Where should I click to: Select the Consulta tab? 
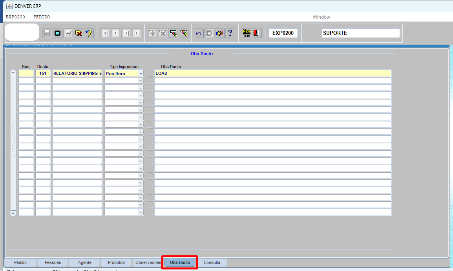[x=212, y=262]
